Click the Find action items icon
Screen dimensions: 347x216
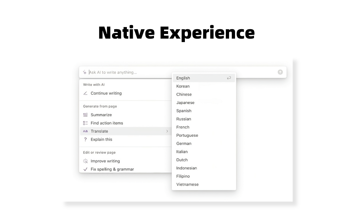85,123
